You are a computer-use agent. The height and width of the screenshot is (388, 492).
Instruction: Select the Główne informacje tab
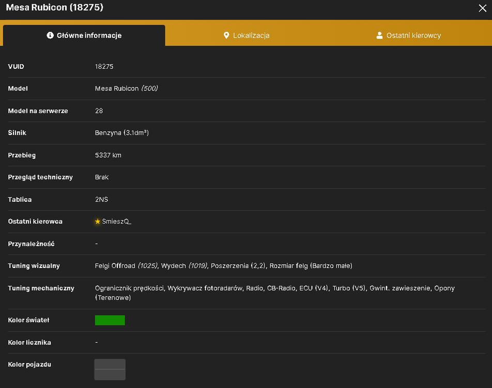pyautogui.click(x=84, y=35)
